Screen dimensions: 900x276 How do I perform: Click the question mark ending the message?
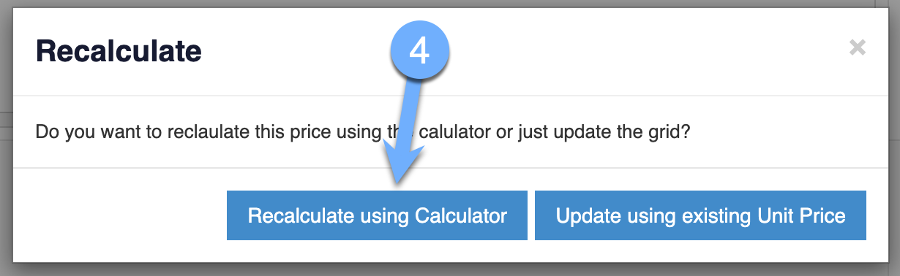pos(685,134)
